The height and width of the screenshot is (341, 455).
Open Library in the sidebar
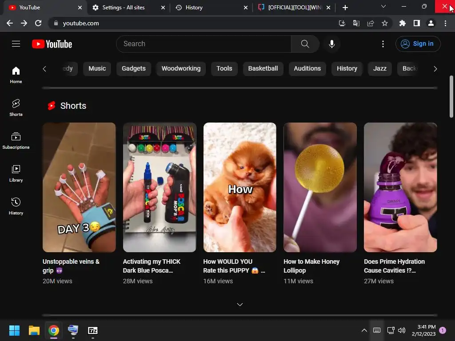pyautogui.click(x=16, y=174)
